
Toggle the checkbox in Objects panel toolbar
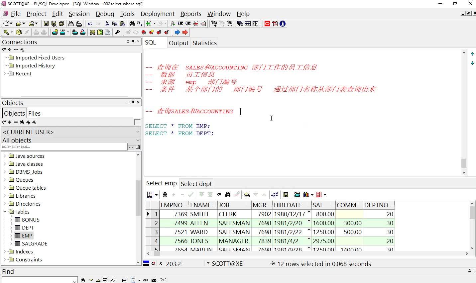(x=137, y=122)
